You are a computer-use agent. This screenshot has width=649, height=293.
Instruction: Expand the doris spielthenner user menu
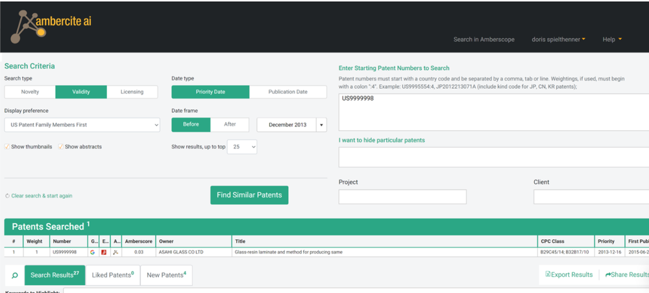558,40
